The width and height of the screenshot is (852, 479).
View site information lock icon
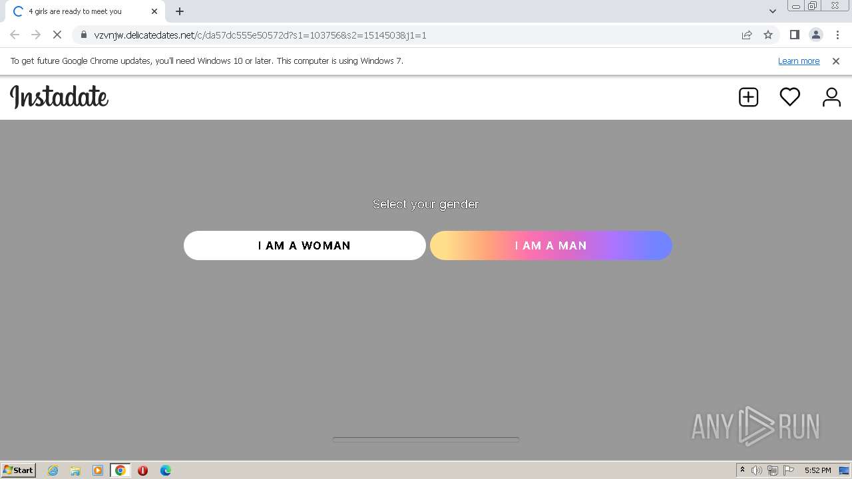click(83, 35)
